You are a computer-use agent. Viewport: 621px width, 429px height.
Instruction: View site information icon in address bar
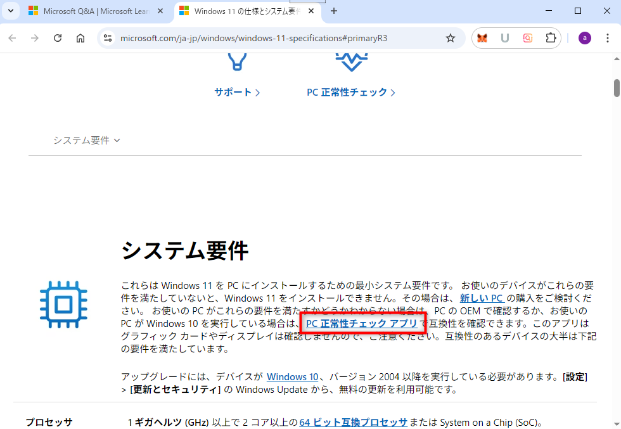coord(108,38)
